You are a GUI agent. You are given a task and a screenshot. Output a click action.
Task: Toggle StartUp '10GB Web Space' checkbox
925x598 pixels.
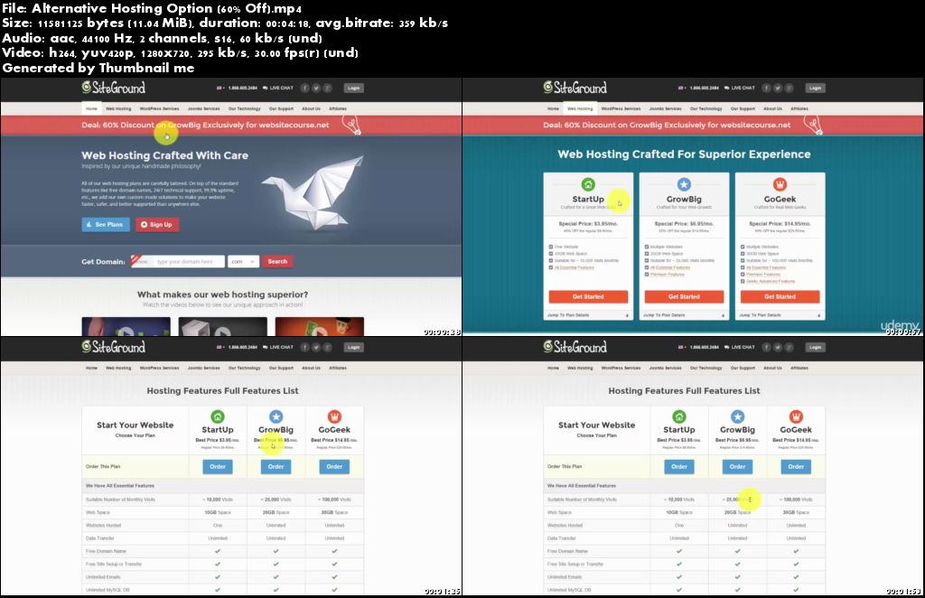point(551,254)
